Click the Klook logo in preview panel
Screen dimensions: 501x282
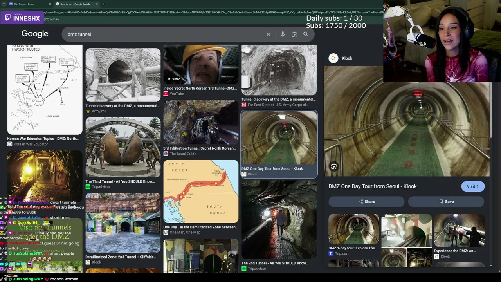pyautogui.click(x=333, y=58)
